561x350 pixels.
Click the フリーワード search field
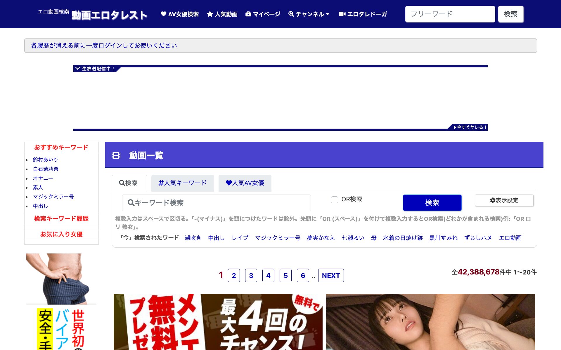(450, 14)
